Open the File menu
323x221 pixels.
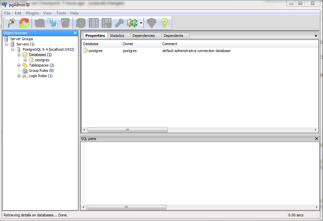[7, 13]
